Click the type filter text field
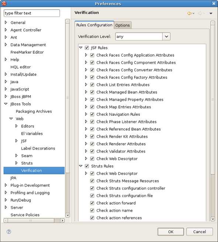The image size is (218, 242). [32, 13]
